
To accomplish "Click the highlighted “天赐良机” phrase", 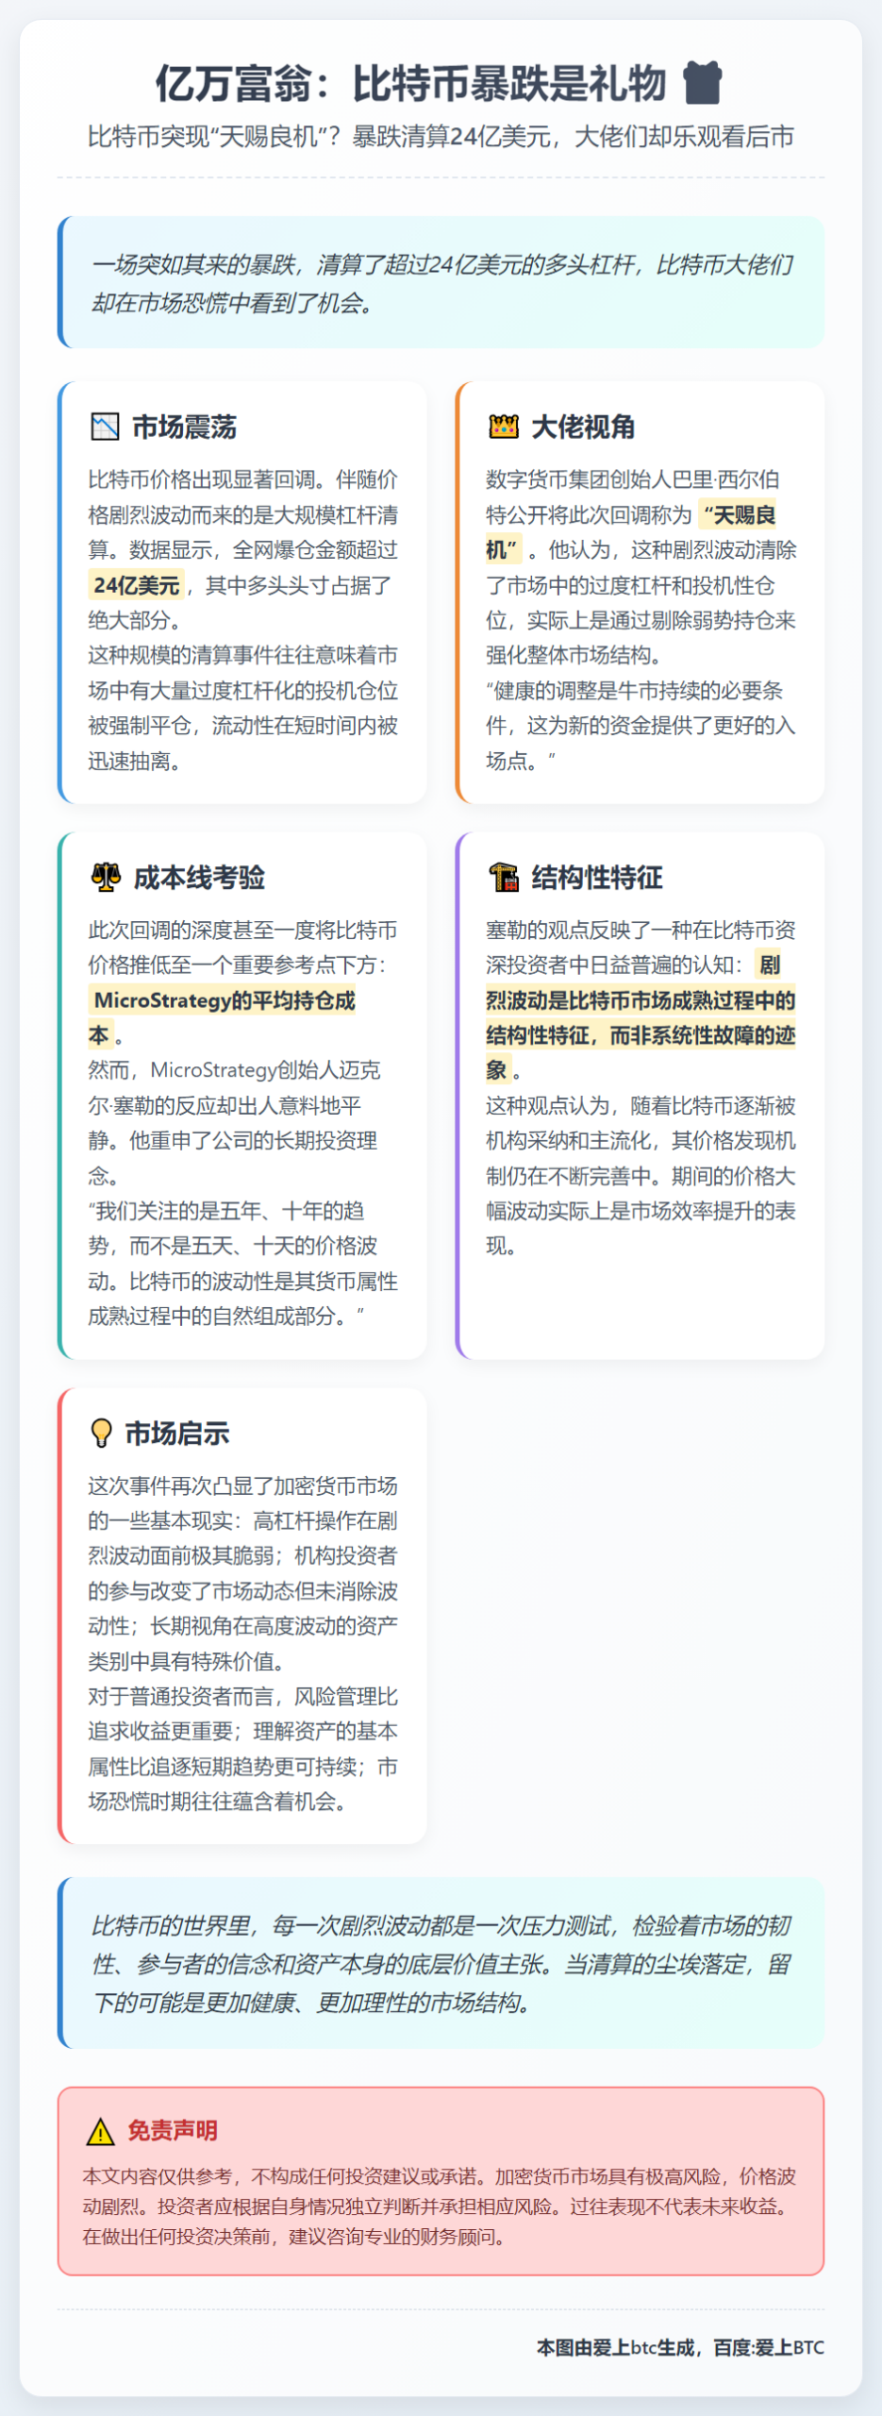I will [631, 532].
